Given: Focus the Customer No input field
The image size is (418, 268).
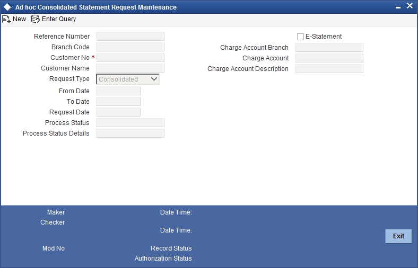Looking at the screenshot, I should [130, 58].
